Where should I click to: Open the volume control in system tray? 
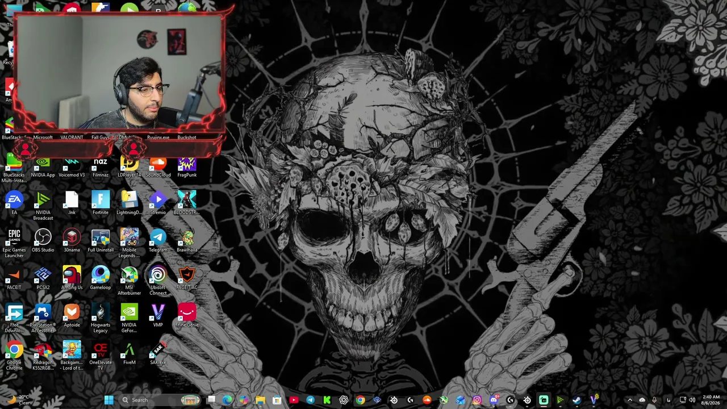tap(692, 400)
